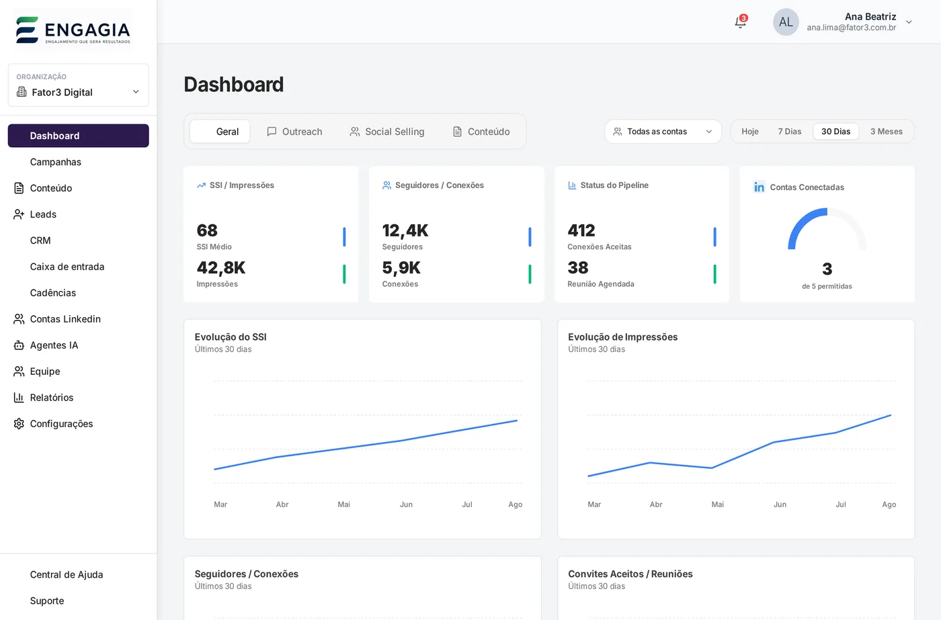
Task: Click the Equipe people icon
Action: 19,371
